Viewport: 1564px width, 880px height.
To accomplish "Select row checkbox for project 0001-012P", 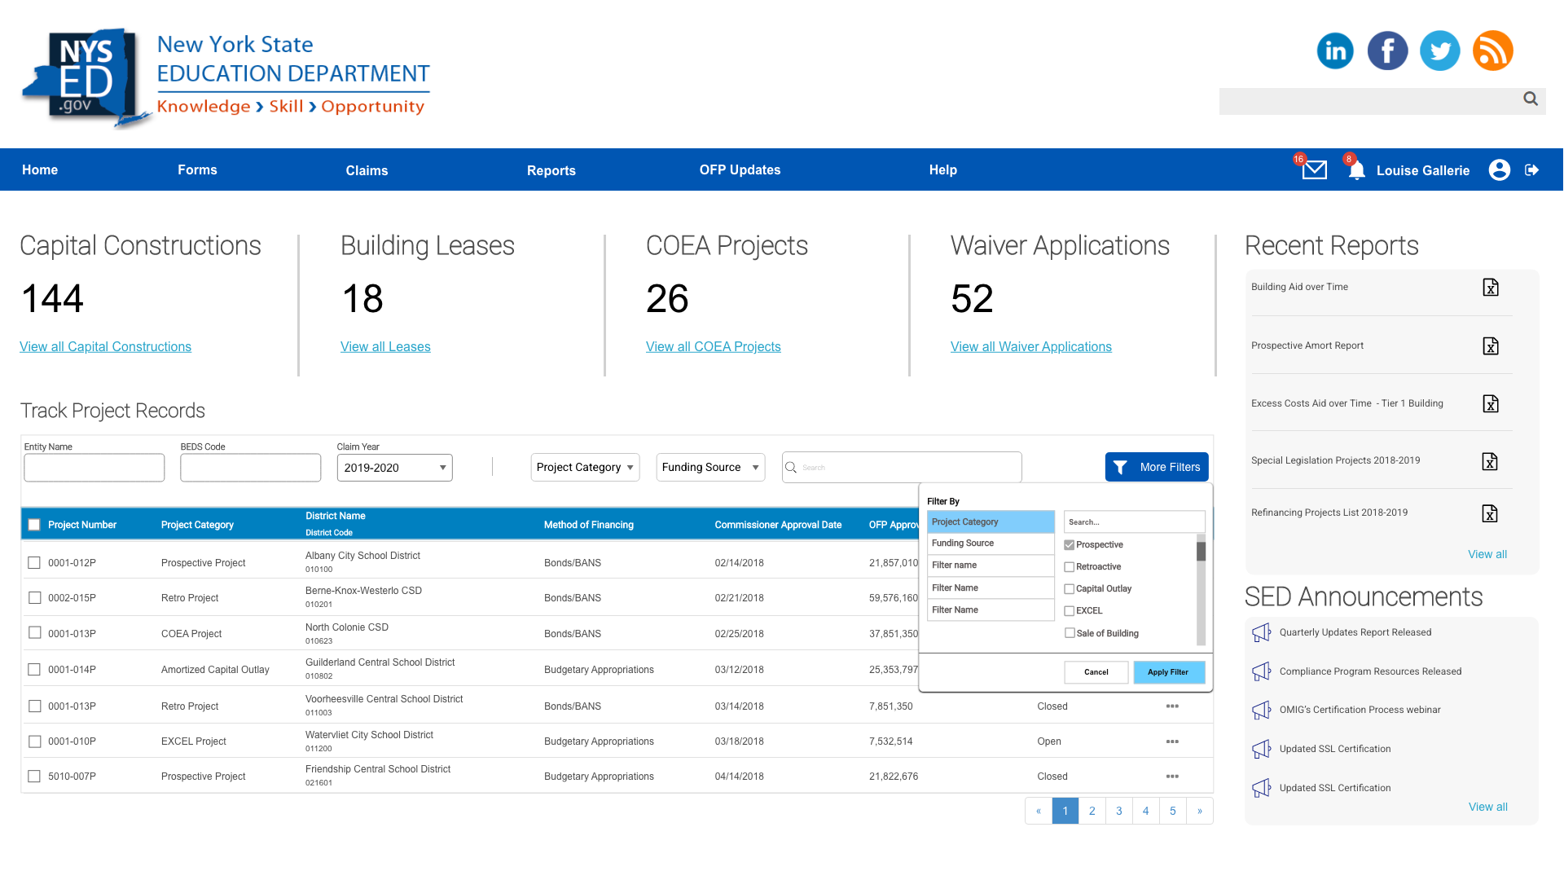I will (34, 563).
